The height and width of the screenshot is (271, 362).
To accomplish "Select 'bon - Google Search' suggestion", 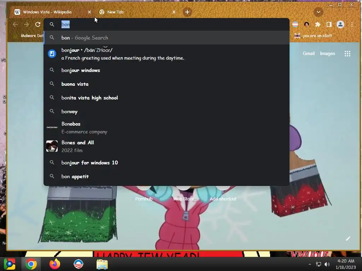I will pyautogui.click(x=166, y=38).
